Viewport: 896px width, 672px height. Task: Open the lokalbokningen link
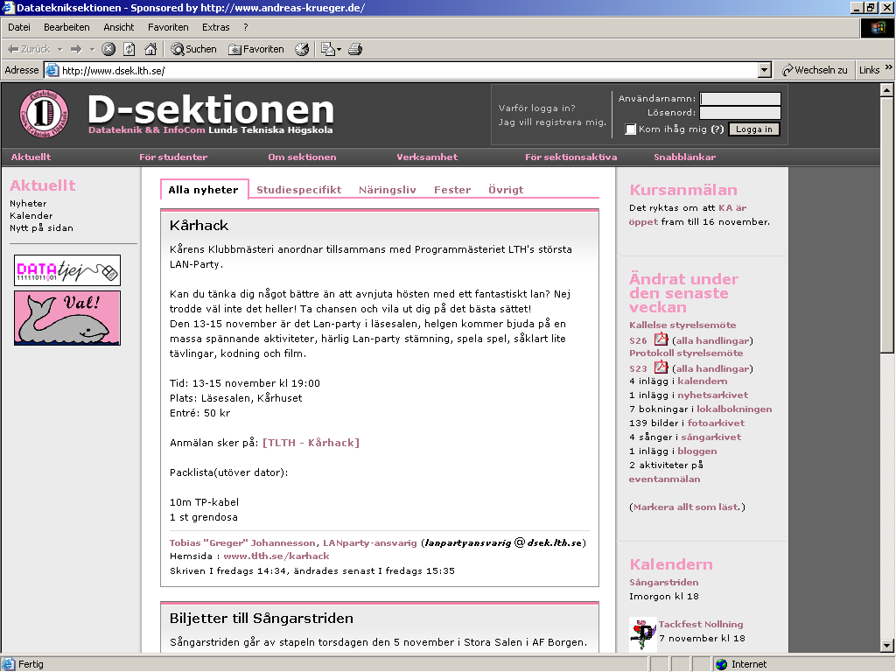coord(734,409)
